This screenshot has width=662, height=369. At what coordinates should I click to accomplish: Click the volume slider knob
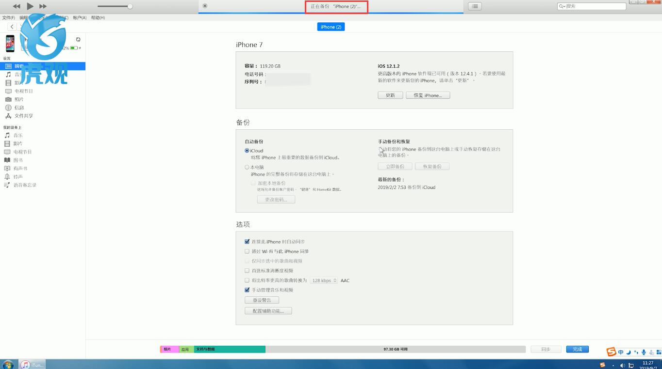click(x=130, y=6)
